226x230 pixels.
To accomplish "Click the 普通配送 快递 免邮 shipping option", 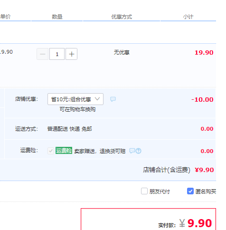I will (69, 129).
